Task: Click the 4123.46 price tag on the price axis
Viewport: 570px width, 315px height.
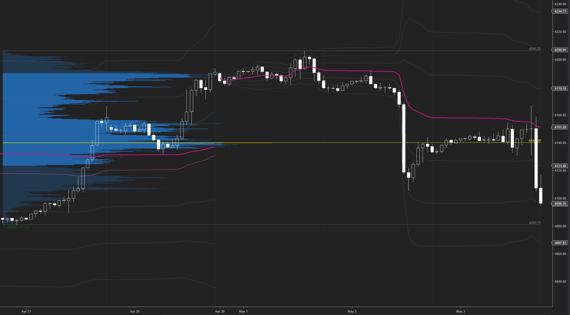Action: pyautogui.click(x=559, y=166)
